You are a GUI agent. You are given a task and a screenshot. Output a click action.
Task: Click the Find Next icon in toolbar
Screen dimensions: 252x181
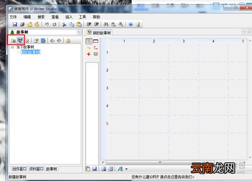click(121, 24)
